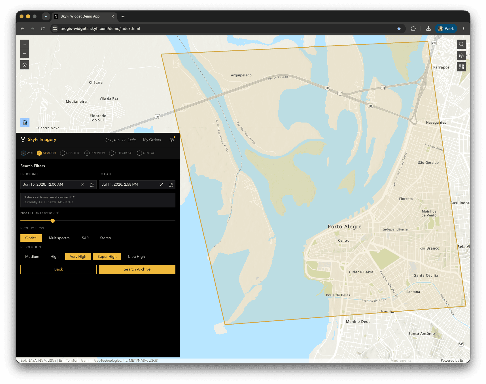The width and height of the screenshot is (486, 384).
Task: Open the browser extensions menu
Action: (x=413, y=29)
